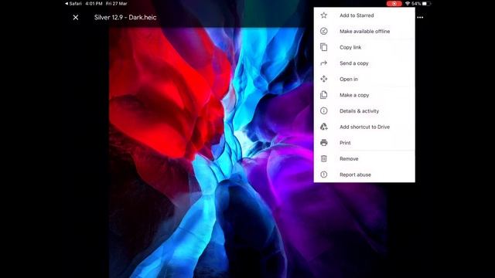Return to Safari via back link

click(73, 3)
